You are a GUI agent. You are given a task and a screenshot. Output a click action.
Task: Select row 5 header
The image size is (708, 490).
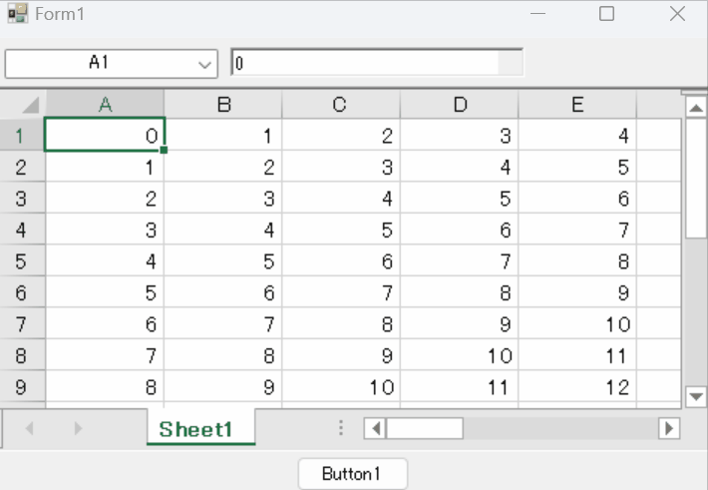(x=22, y=260)
